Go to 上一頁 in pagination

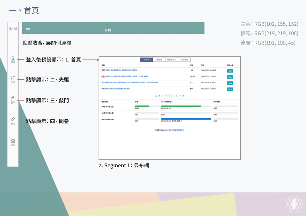point(158,96)
